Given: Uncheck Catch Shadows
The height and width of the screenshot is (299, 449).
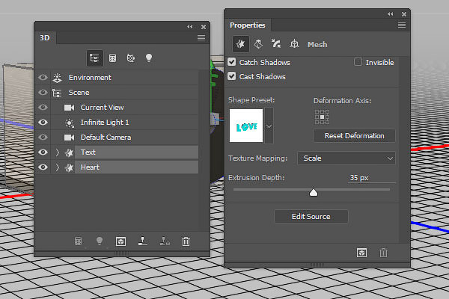Looking at the screenshot, I should pos(232,62).
